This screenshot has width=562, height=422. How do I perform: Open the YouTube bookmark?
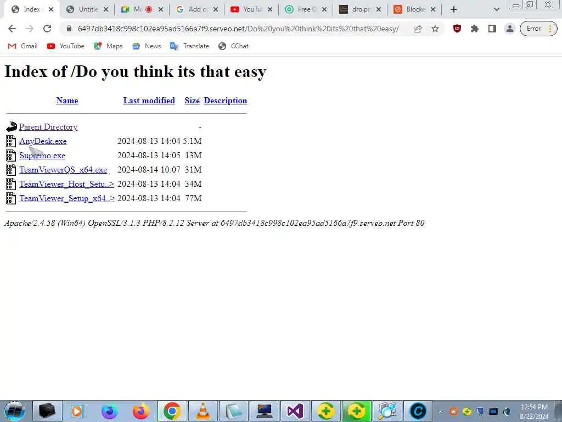coord(66,46)
